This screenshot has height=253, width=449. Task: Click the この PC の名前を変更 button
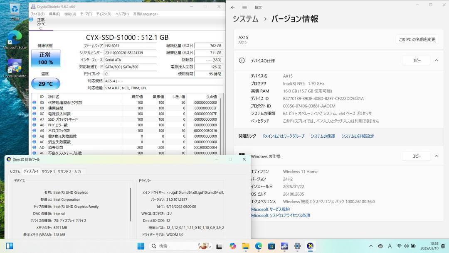click(x=417, y=39)
